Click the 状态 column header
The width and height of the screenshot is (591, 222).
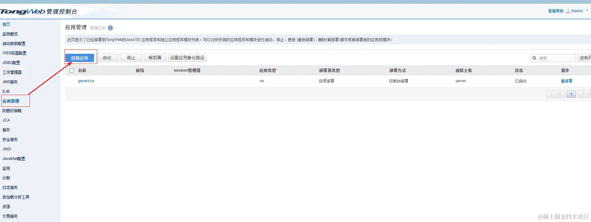click(x=519, y=70)
